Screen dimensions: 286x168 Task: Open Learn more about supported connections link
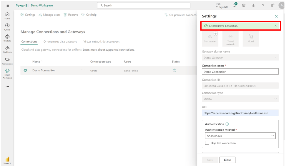[108, 50]
